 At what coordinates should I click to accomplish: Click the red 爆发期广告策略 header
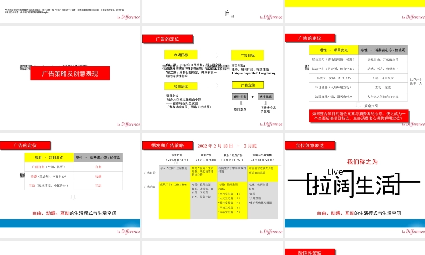167,145
